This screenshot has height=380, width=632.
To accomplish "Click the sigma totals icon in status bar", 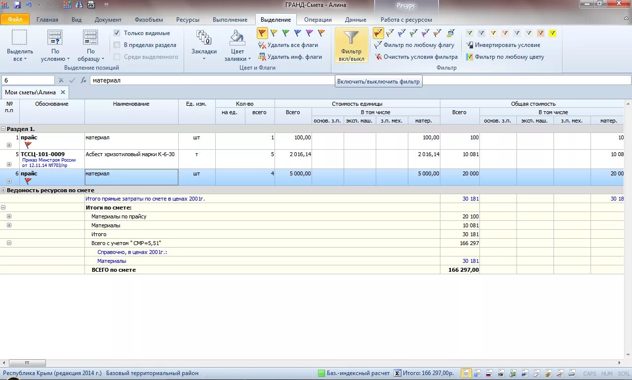I will pos(397,373).
